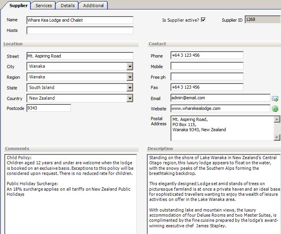This screenshot has width=281, height=234.
Task: Click into the Free ph field
Action: (207, 77)
